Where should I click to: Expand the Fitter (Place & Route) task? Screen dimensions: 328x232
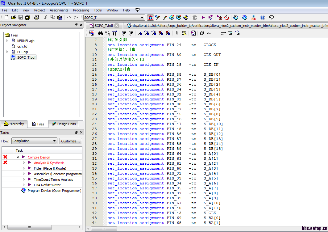pyautogui.click(x=24, y=168)
